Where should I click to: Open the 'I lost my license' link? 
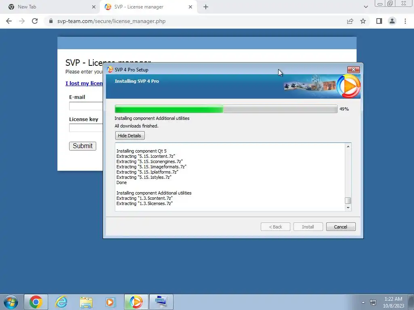pyautogui.click(x=84, y=83)
